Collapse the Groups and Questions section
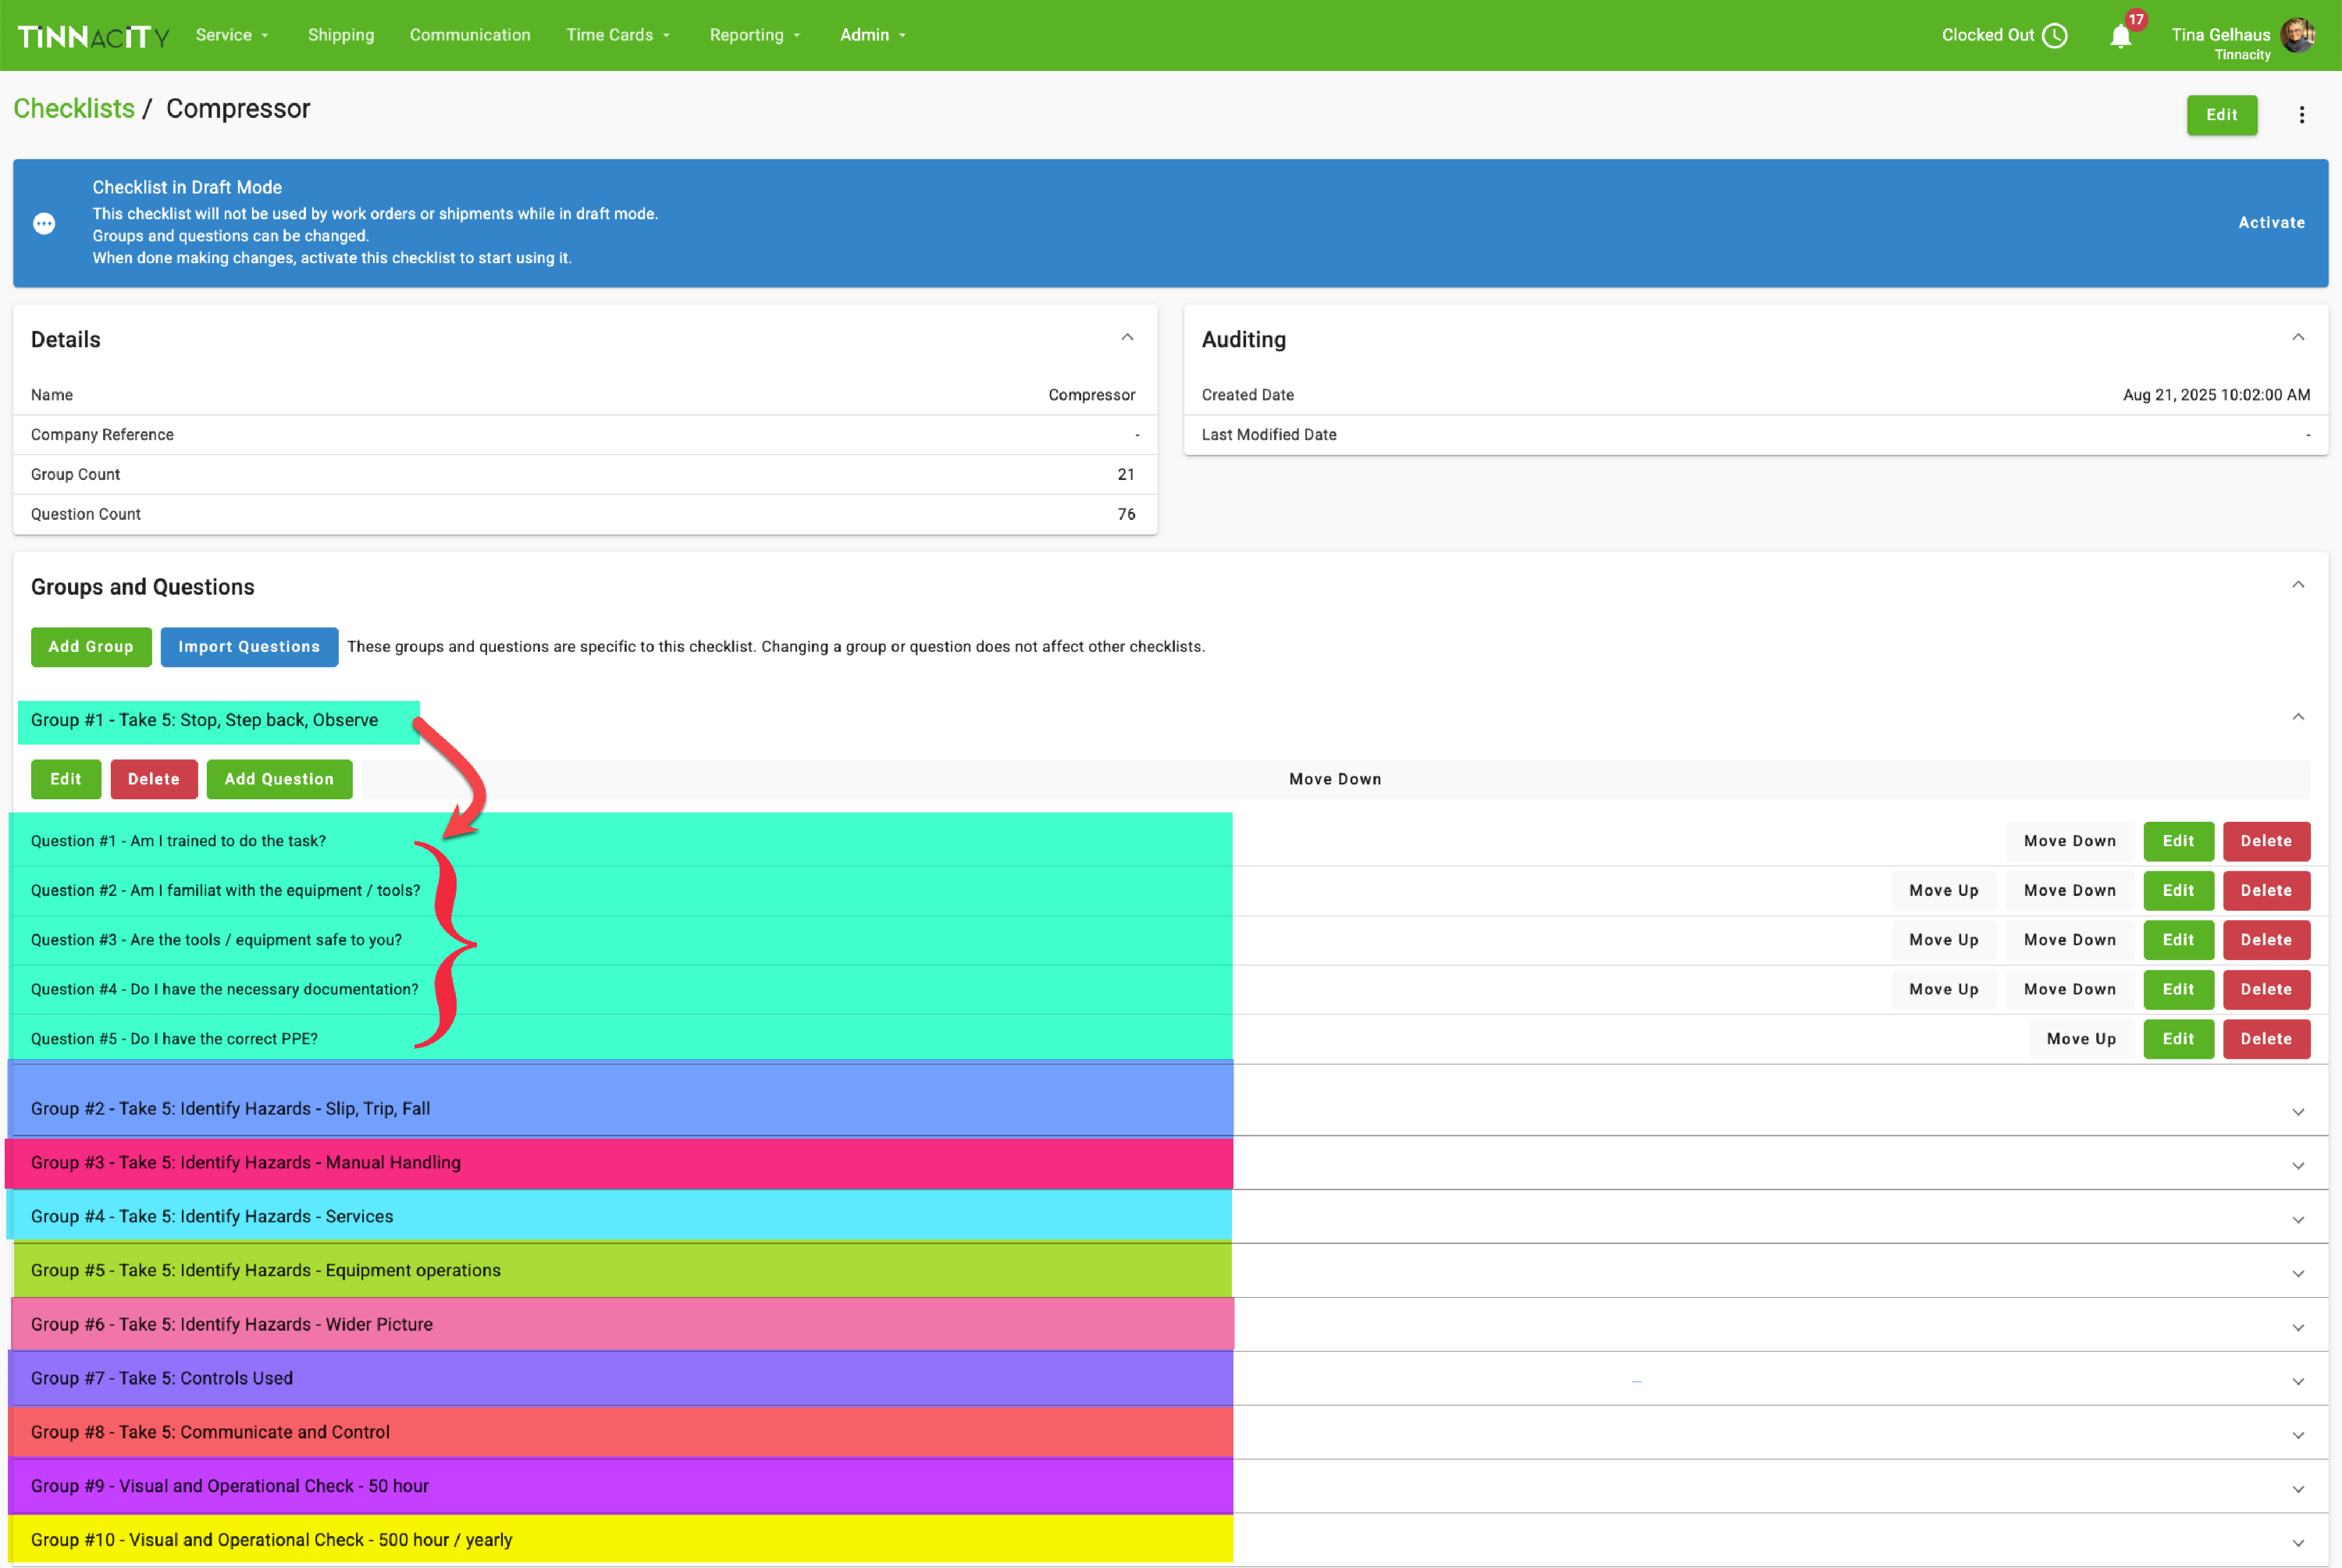 click(x=2298, y=585)
